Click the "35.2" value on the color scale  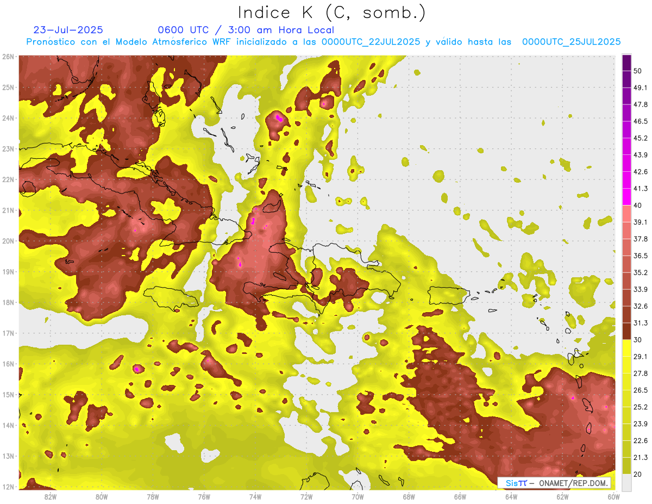(640, 272)
